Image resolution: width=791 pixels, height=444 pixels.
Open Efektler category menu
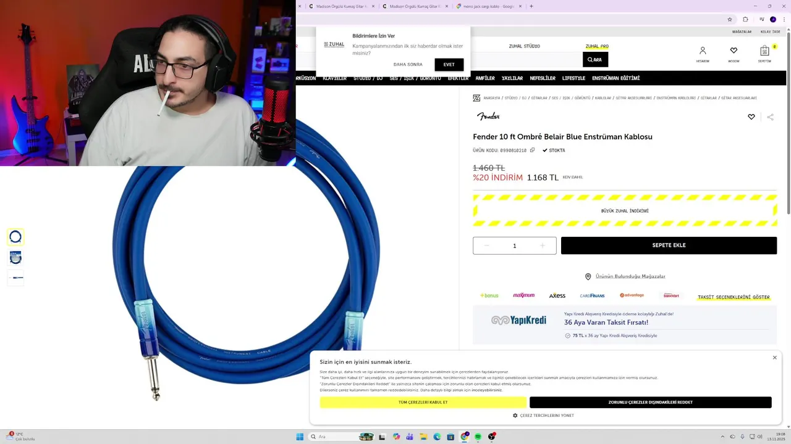(458, 78)
